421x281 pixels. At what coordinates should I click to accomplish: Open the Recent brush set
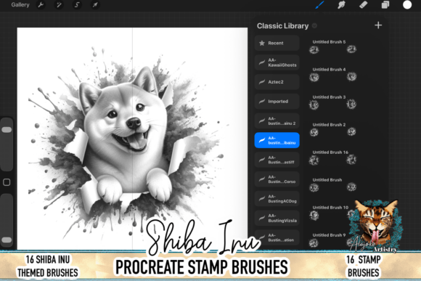pyautogui.click(x=277, y=43)
